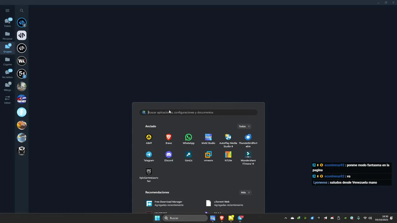
Task: Click the Windows Start button
Action: 157,218
